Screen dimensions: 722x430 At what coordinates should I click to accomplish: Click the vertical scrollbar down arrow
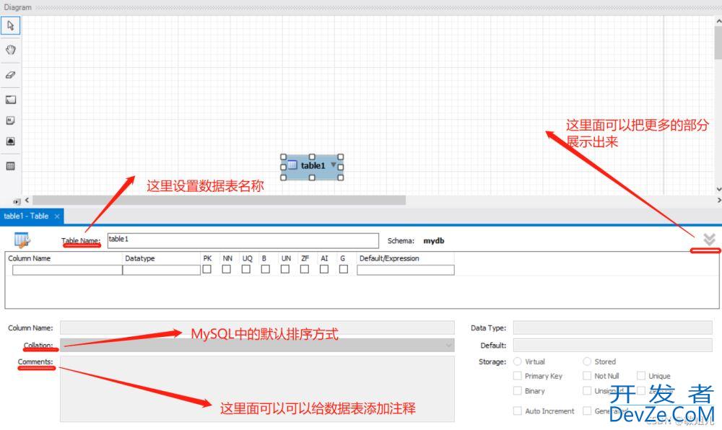tap(718, 189)
